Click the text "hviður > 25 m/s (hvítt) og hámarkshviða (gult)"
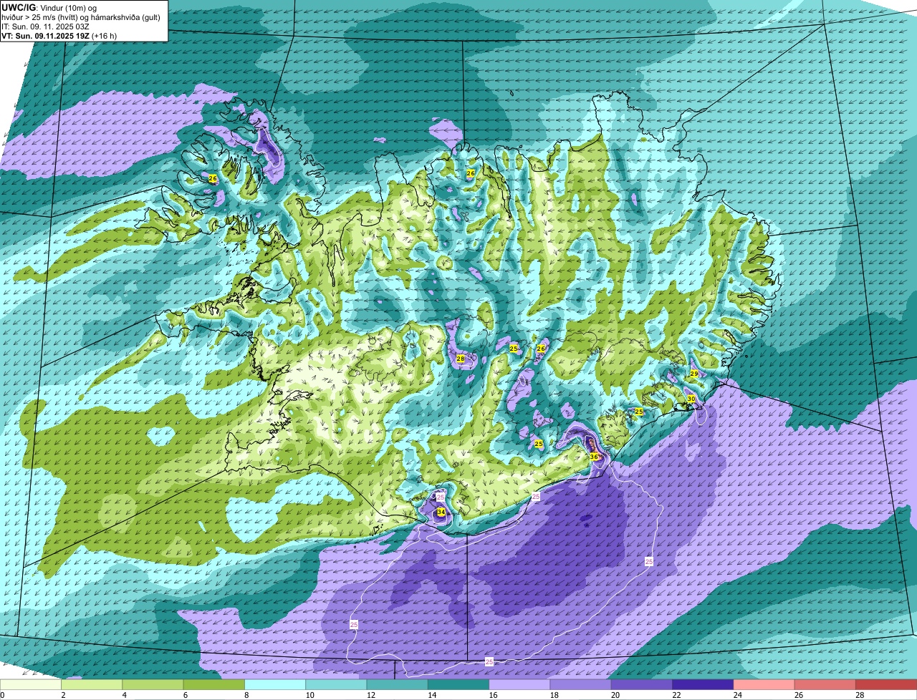This screenshot has width=917, height=700. (x=81, y=17)
